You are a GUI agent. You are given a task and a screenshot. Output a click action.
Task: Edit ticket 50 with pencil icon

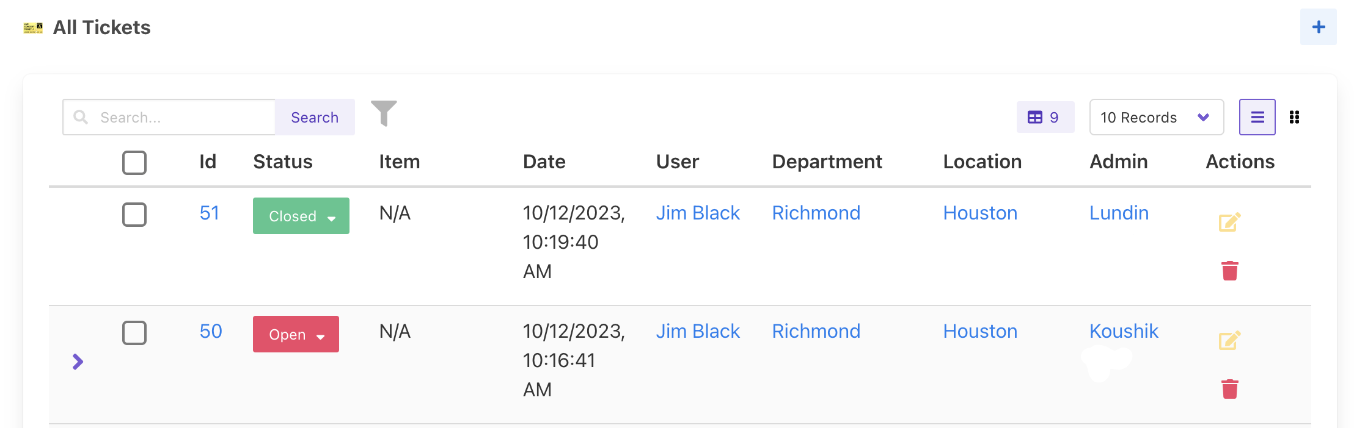[x=1229, y=340]
